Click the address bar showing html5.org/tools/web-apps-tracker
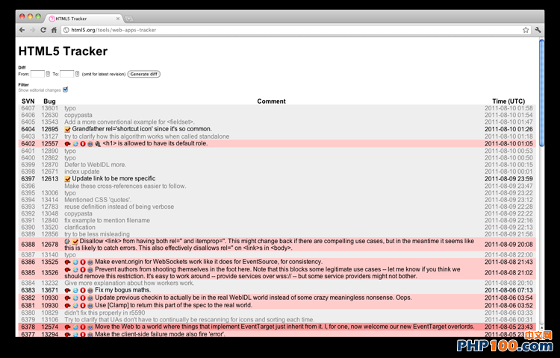The height and width of the screenshot is (358, 560). pos(296,30)
